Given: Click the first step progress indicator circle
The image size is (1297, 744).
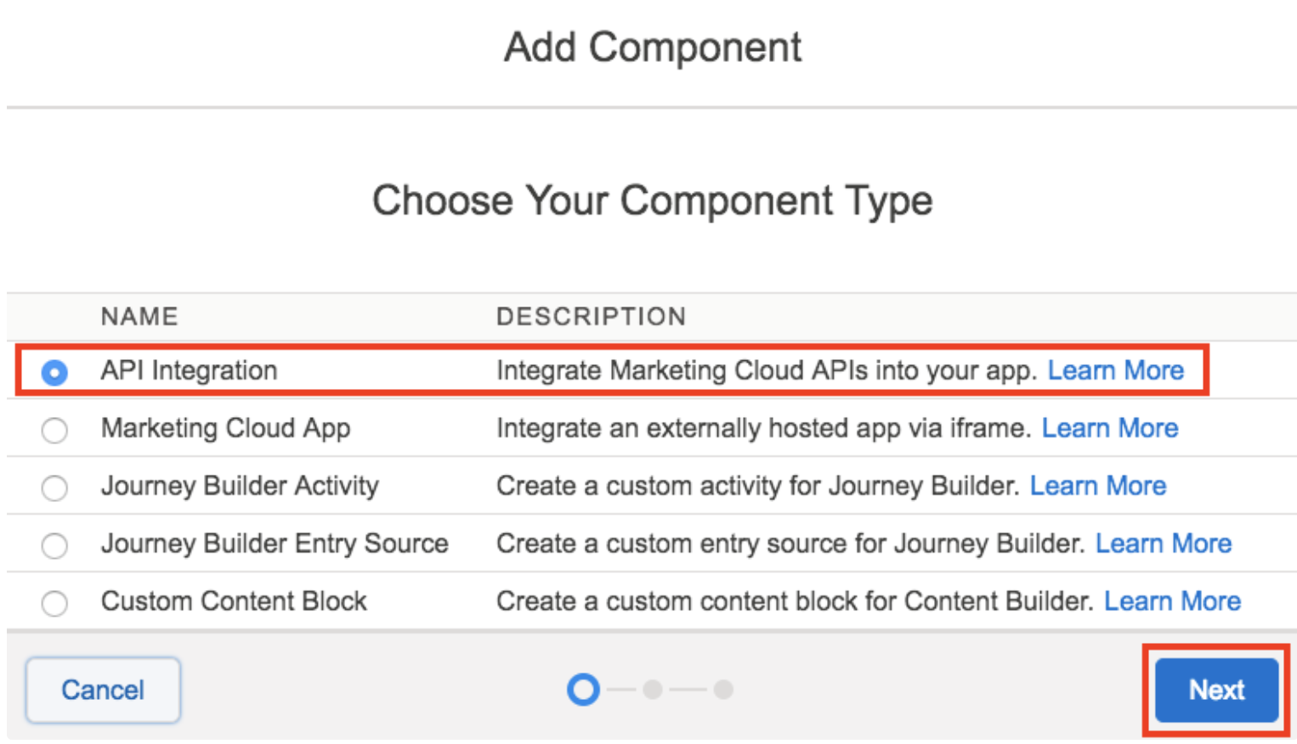Looking at the screenshot, I should [583, 690].
